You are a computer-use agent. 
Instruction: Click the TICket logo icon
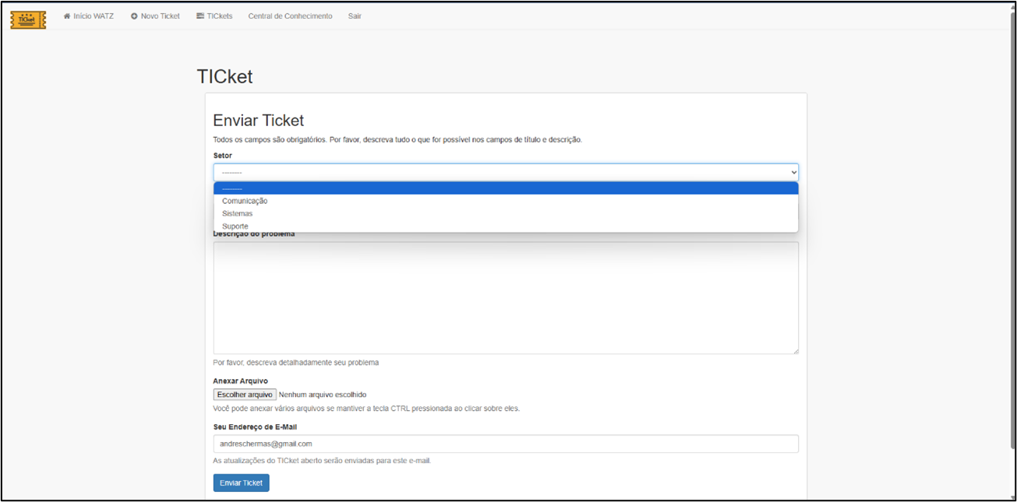click(x=28, y=19)
